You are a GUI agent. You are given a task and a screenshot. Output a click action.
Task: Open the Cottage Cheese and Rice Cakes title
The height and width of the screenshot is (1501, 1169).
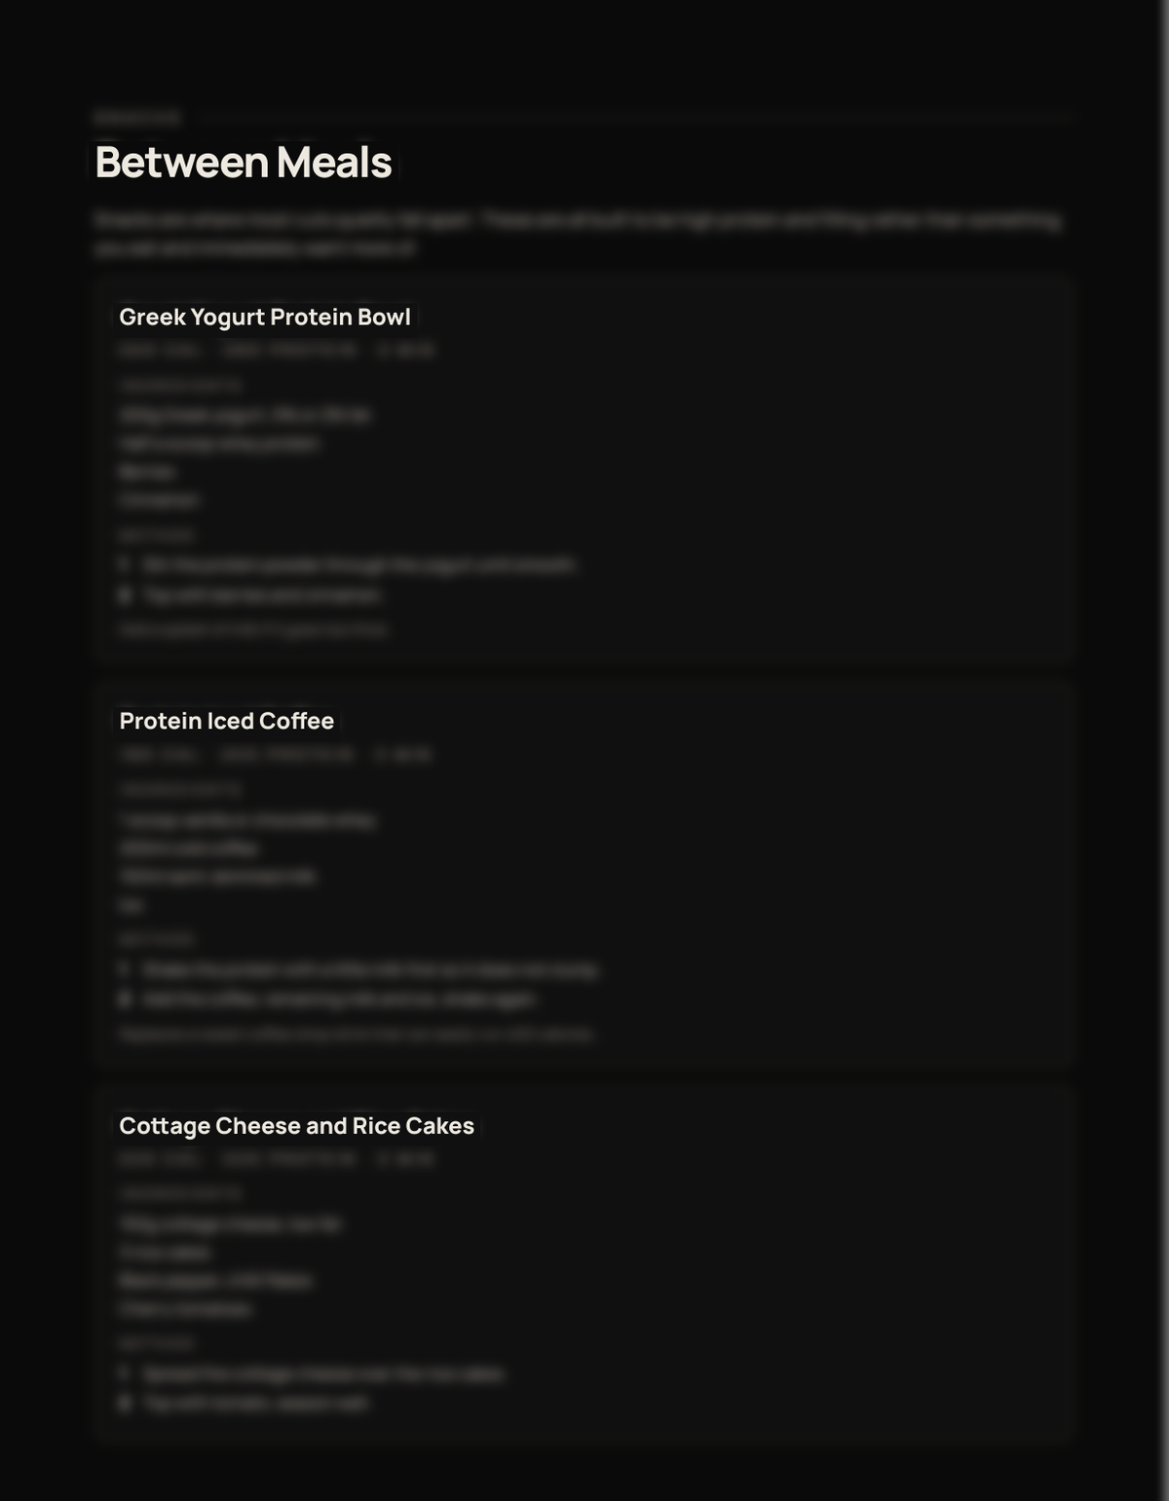(297, 1126)
